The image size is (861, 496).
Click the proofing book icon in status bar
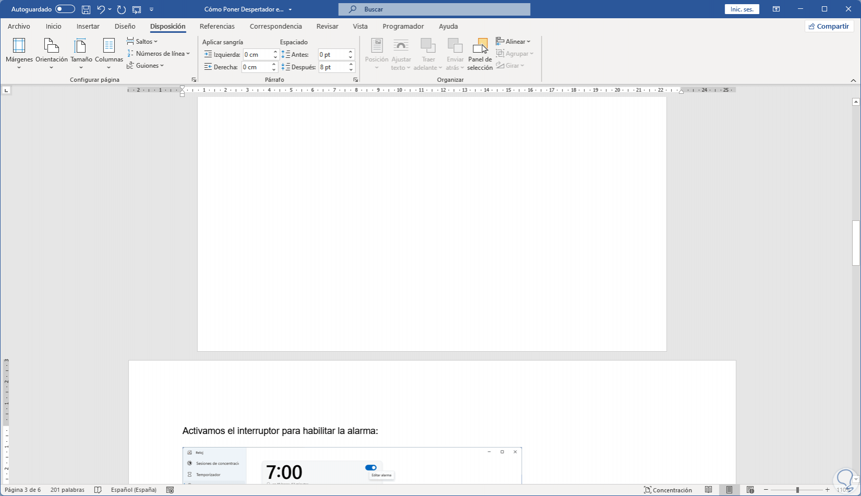[98, 490]
